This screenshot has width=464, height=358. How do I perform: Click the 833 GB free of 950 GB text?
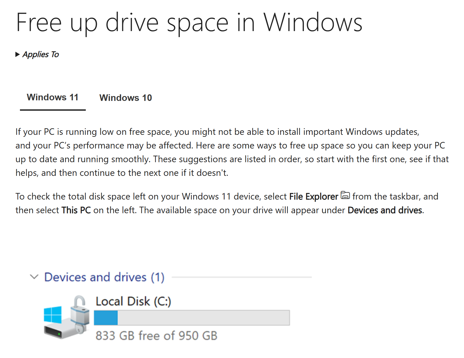[x=156, y=335]
